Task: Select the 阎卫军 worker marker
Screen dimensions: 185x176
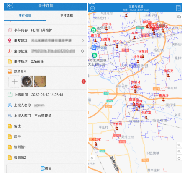Action: (96, 144)
